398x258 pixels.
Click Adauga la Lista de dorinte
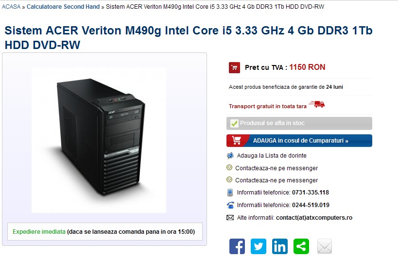[272, 156]
